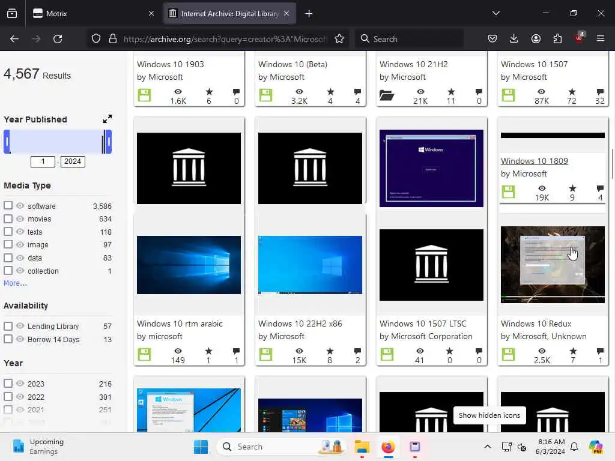The height and width of the screenshot is (461, 615).
Task: Click reviews comment icon of Windows 10 (Beta)
Action: 357,92
